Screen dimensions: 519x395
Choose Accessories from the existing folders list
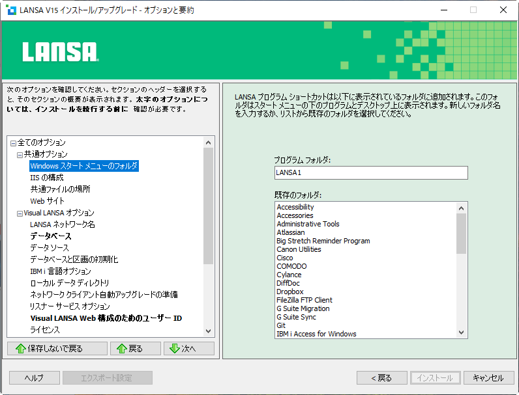[295, 215]
